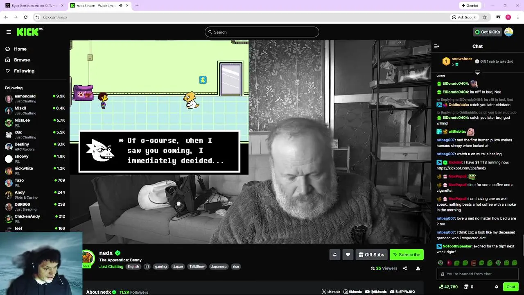This screenshot has height=295, width=524.
Task: Collapse the chat panel arrow icon
Action: 436,46
